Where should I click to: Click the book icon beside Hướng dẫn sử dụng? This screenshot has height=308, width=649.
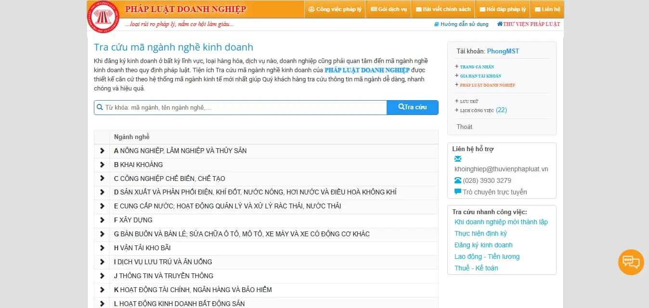436,24
